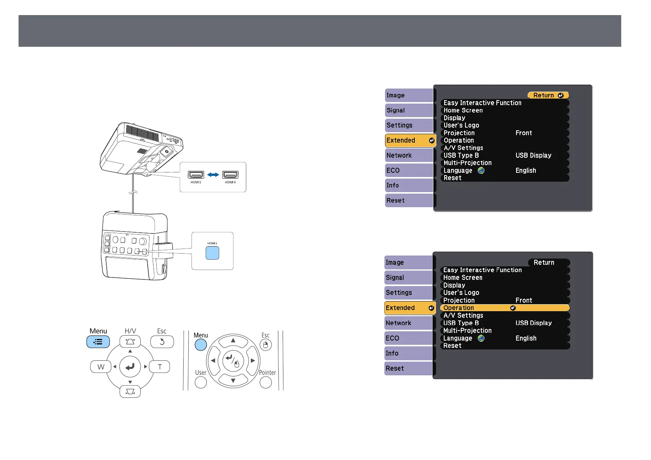Click the H/V keystone button on control panel
This screenshot has height=460, width=651.
point(130,342)
